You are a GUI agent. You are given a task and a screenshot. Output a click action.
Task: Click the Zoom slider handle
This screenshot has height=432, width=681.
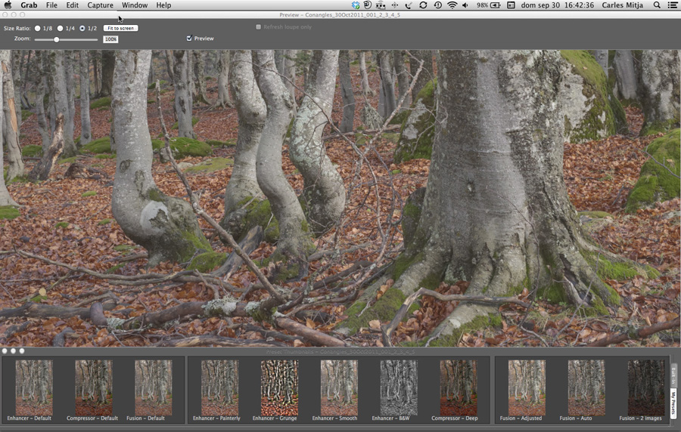click(57, 39)
